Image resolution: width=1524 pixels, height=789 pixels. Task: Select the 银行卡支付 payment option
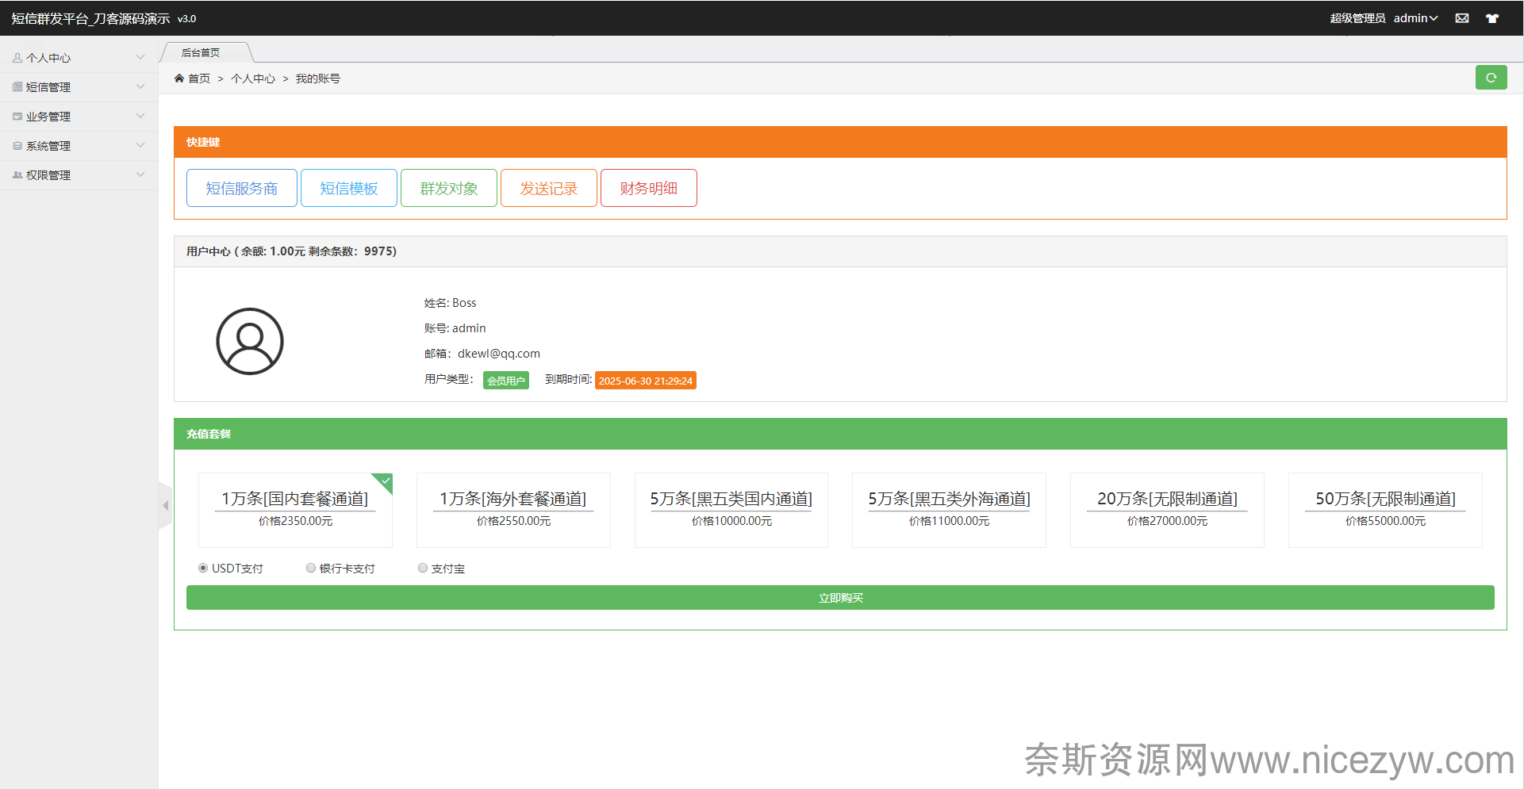coord(311,568)
